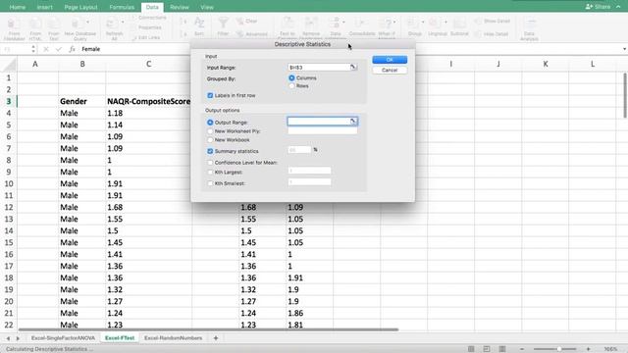
Task: Click the Sort icon in ribbon
Action: (x=199, y=24)
